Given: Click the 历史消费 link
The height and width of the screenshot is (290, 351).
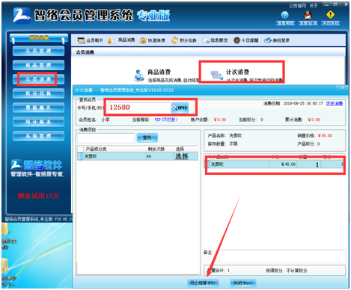Looking at the screenshot, I should [x=335, y=103].
